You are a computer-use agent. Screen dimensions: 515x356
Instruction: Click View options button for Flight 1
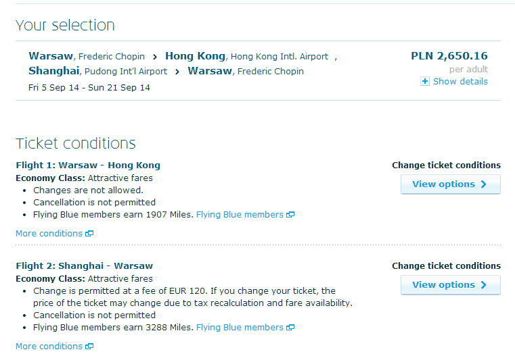[450, 184]
